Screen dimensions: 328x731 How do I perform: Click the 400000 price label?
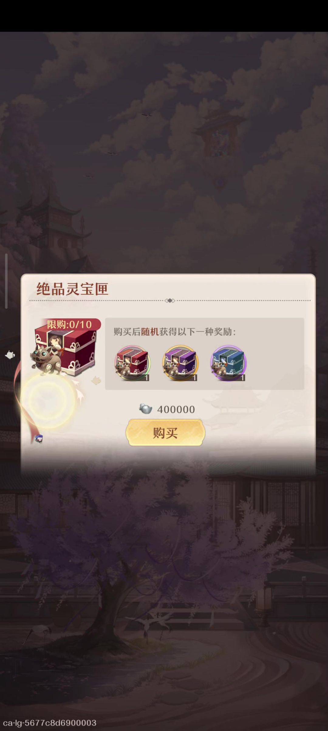[x=176, y=409]
